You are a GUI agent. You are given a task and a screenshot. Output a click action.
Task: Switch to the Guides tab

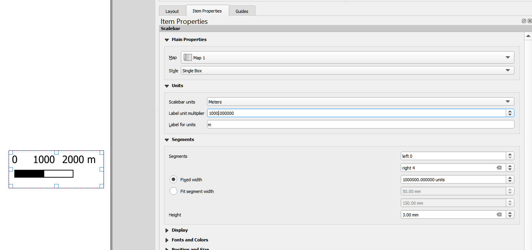(242, 11)
